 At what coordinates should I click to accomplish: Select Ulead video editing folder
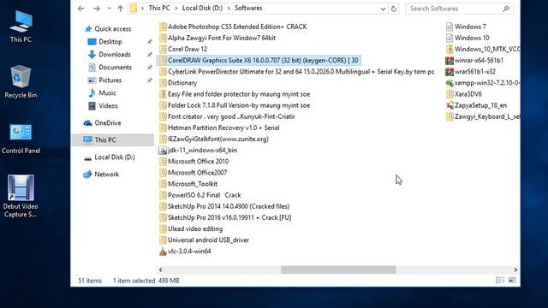tap(191, 228)
